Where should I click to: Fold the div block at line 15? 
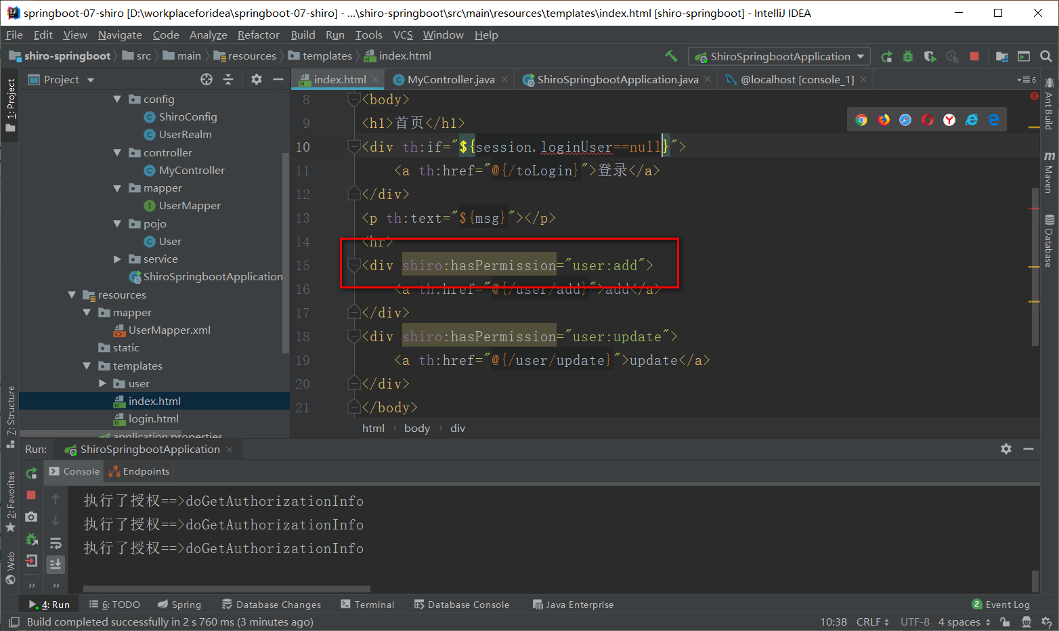pos(353,265)
